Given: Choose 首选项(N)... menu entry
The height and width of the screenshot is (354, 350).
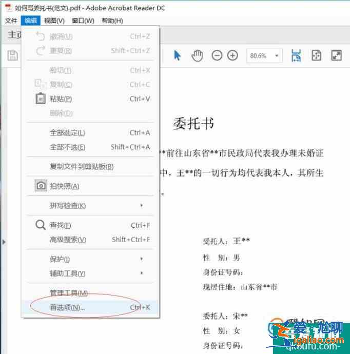Looking at the screenshot, I should pyautogui.click(x=90, y=307).
